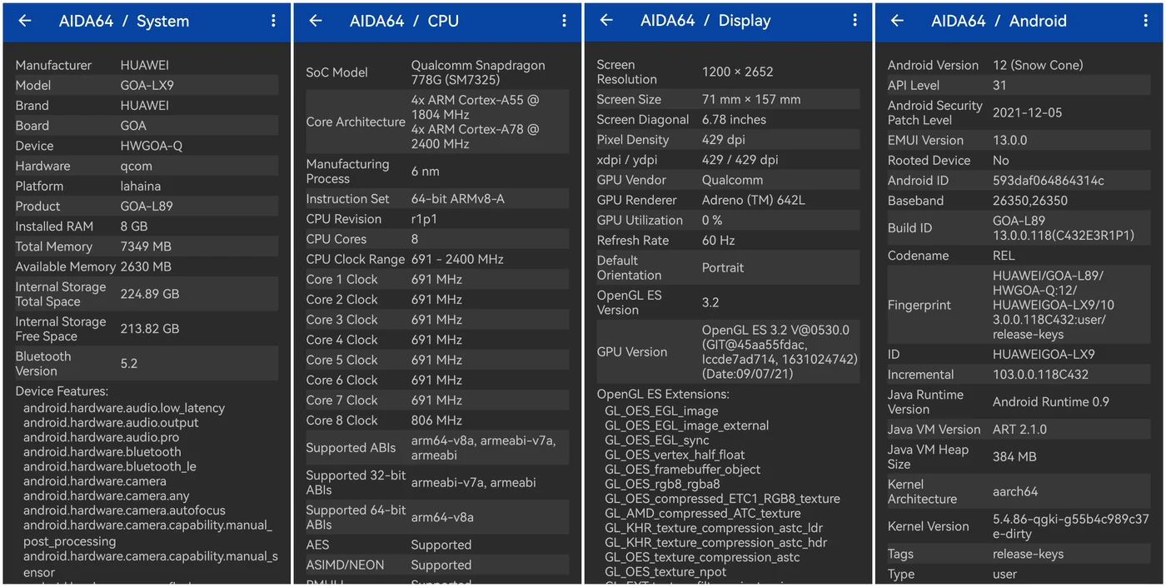The height and width of the screenshot is (587, 1166).
Task: Select the Core 8 Clock row
Action: tap(436, 420)
